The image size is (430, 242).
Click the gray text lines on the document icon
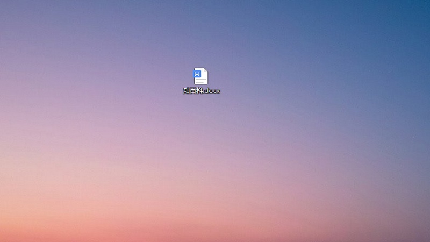[x=202, y=81]
